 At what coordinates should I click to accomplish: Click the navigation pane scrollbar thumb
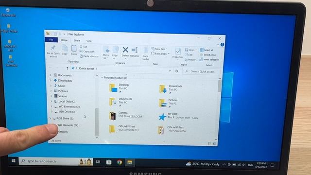97,122
